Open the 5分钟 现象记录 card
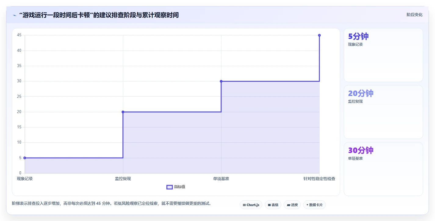 click(383, 55)
